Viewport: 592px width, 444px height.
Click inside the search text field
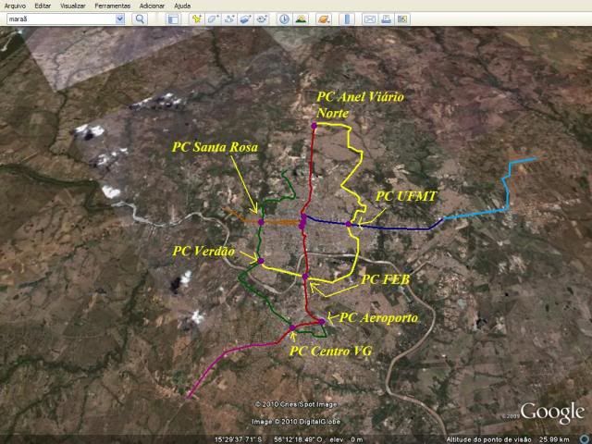tap(58, 18)
